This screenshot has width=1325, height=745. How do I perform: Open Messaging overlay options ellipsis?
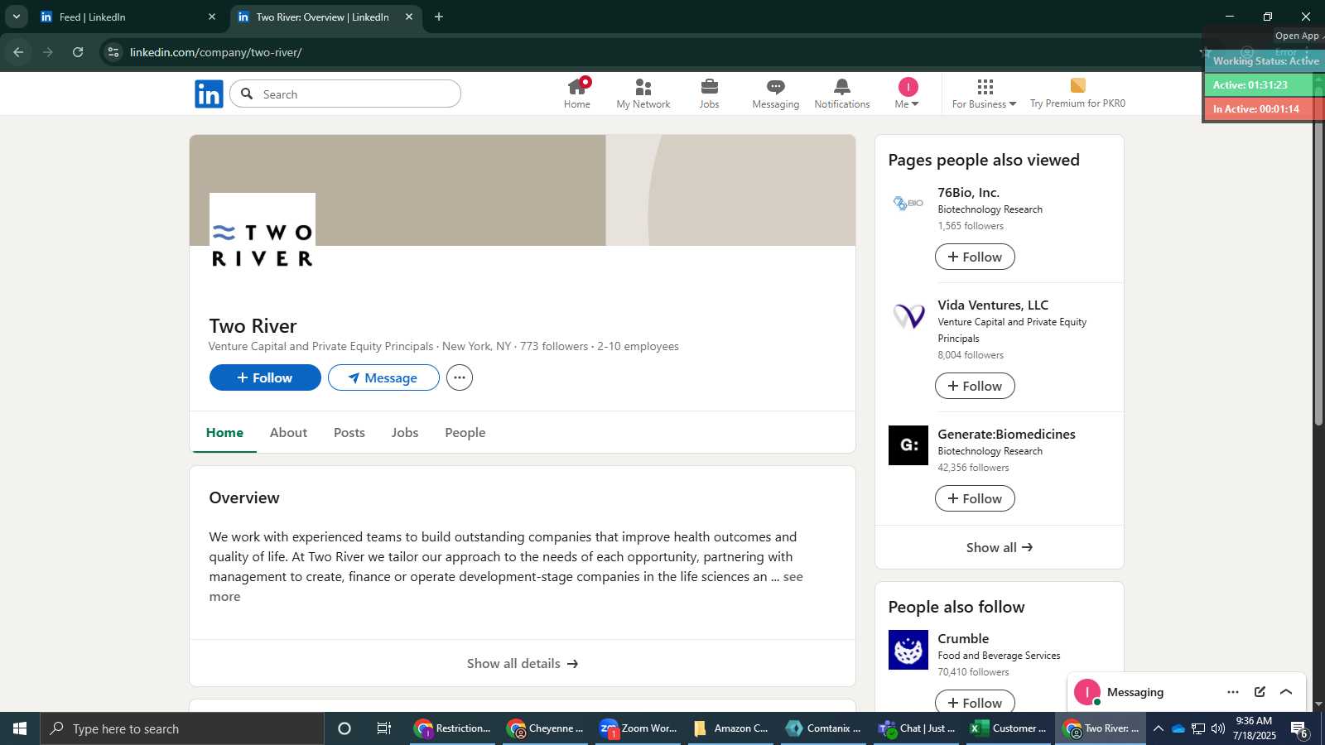tap(1233, 692)
